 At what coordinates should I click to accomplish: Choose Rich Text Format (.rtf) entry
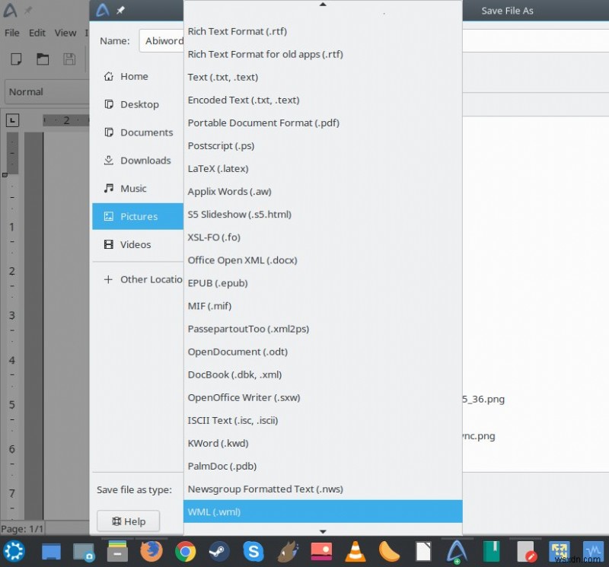237,31
